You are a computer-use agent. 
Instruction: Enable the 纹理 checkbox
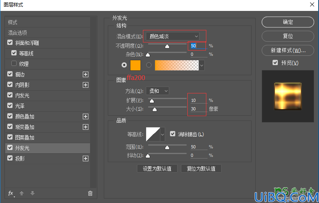(14, 63)
